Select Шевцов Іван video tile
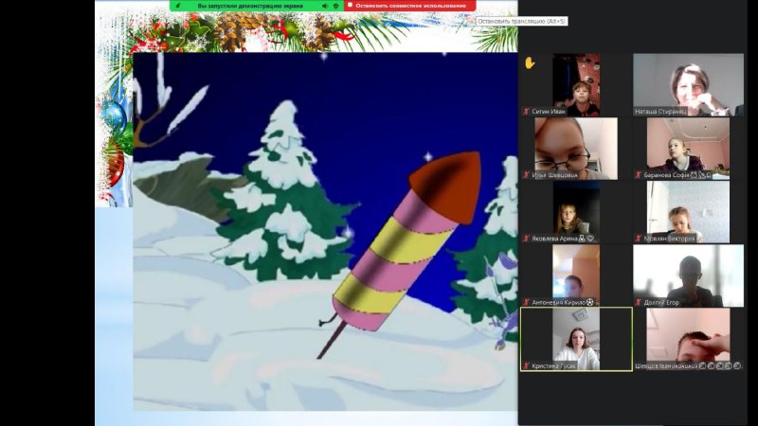Viewport: 758px width, 426px height. [688, 336]
